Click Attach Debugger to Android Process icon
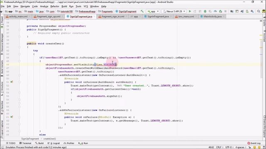 (220, 11)
